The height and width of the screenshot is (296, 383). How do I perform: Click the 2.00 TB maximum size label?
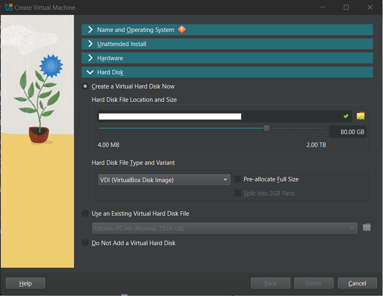[x=316, y=145]
